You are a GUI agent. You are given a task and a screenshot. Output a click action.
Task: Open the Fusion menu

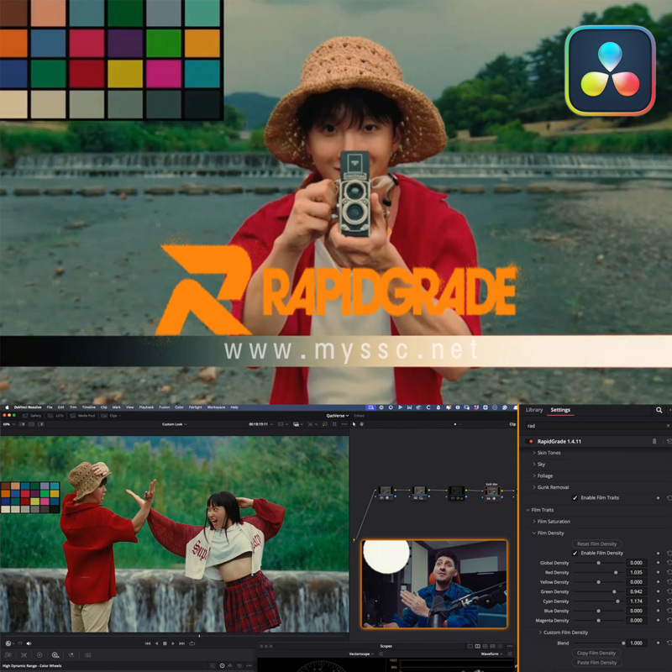pos(165,407)
